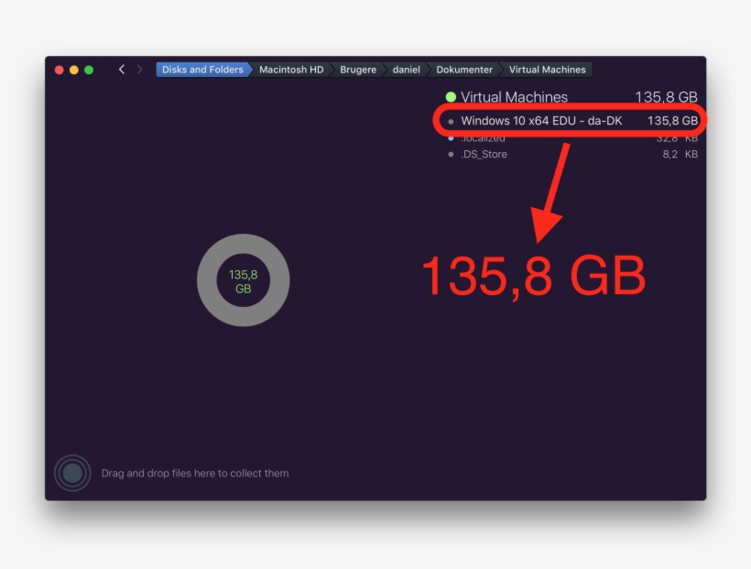The width and height of the screenshot is (751, 569).
Task: Click the Collector drop zone icon
Action: point(72,473)
